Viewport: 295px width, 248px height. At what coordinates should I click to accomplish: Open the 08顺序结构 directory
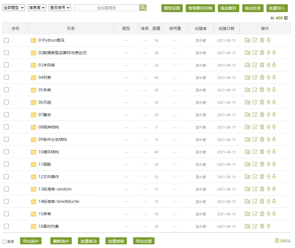49,127
